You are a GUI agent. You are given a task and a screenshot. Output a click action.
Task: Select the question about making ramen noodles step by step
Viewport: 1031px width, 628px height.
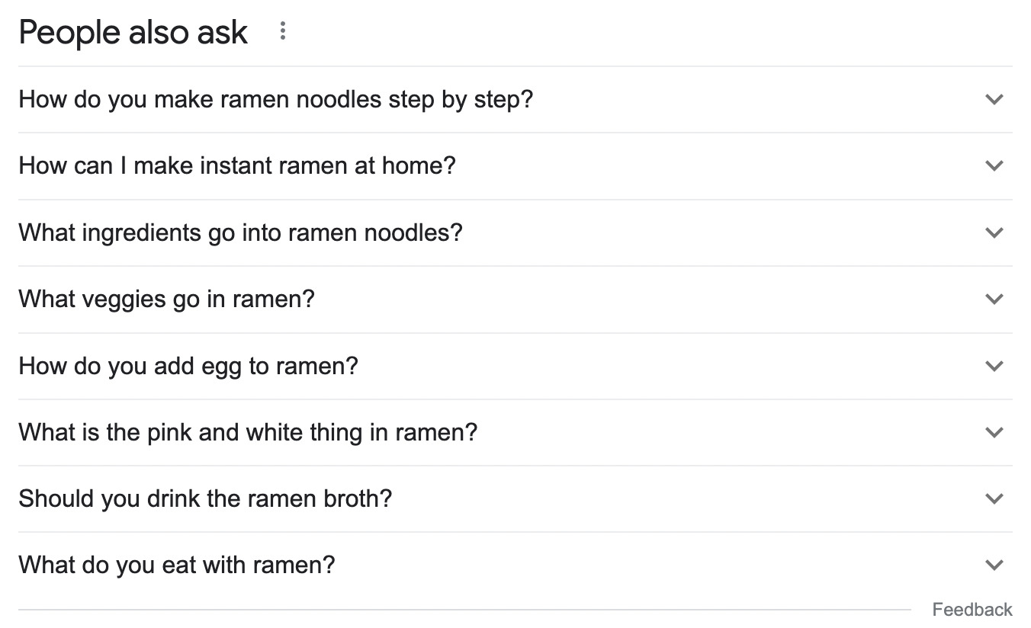click(x=277, y=99)
